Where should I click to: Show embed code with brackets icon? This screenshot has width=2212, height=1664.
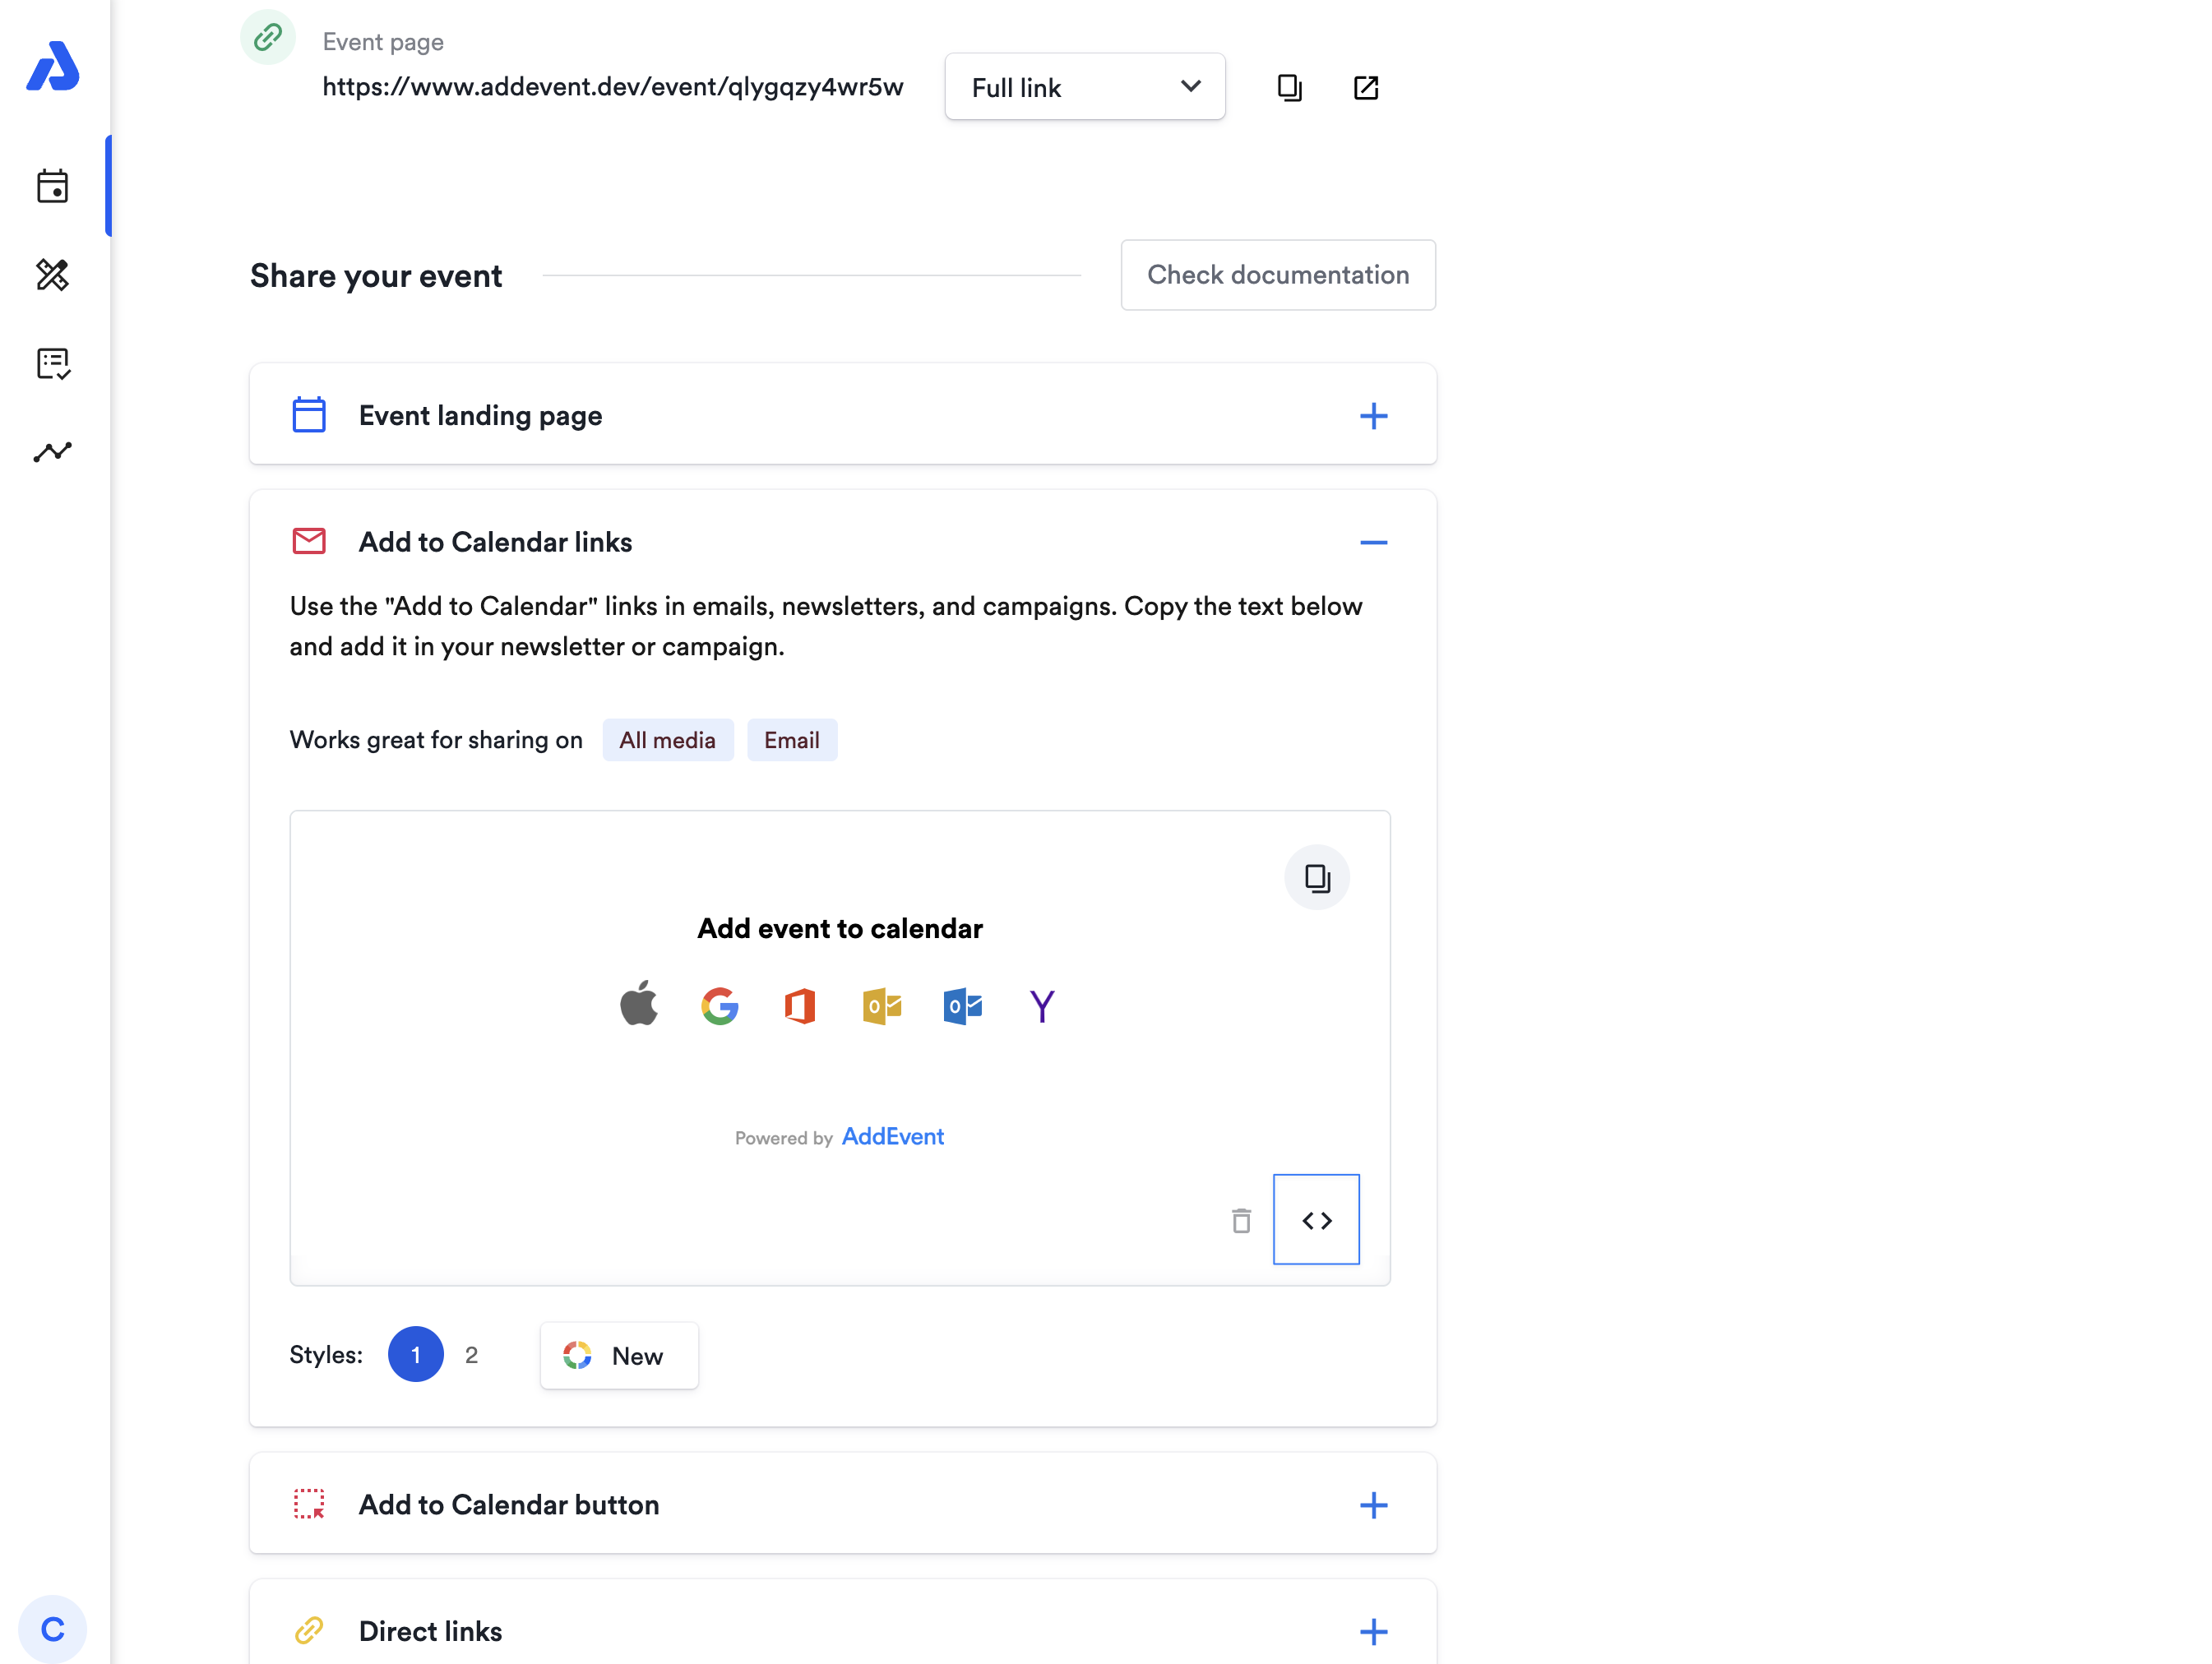[1316, 1220]
